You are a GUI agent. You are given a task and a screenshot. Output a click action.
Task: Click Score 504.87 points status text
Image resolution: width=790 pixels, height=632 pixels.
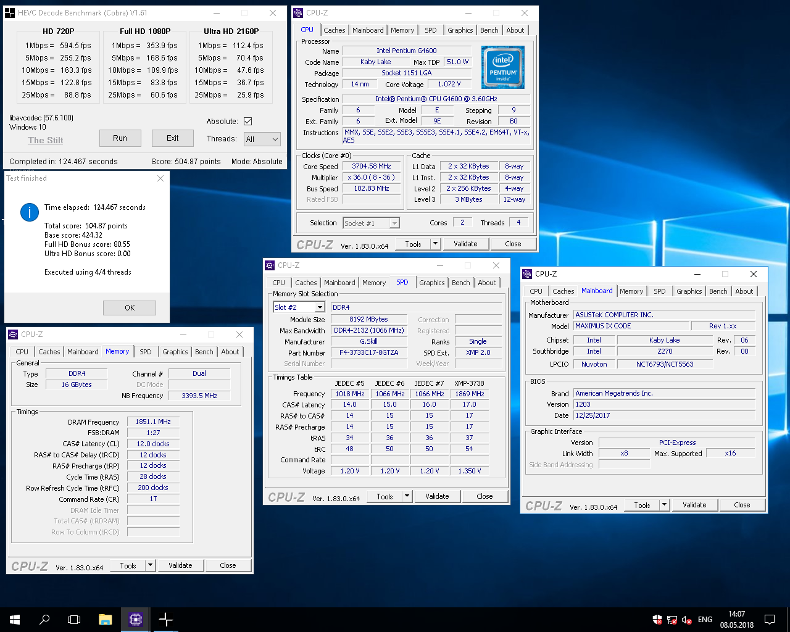pyautogui.click(x=186, y=162)
